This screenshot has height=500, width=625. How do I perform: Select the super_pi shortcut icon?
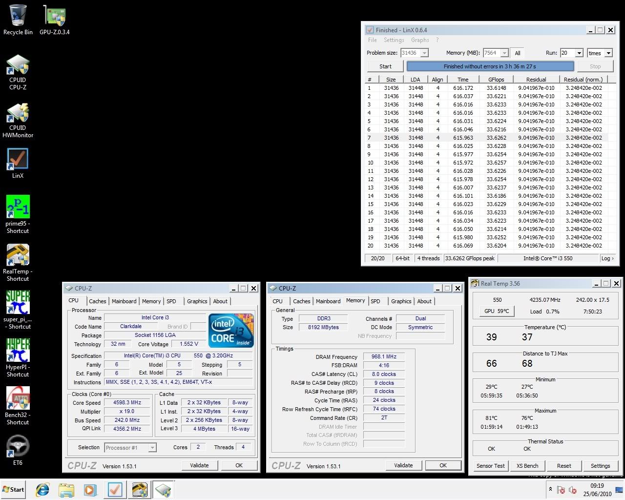(18, 310)
